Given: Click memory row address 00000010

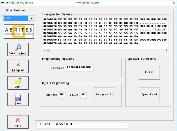Looking at the screenshot, I should [50, 23].
